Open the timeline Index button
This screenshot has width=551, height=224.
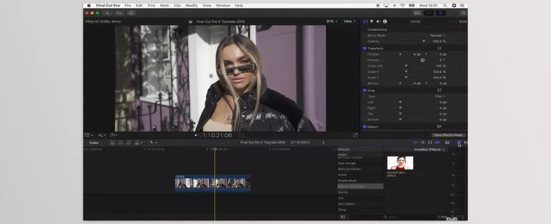pyautogui.click(x=94, y=143)
